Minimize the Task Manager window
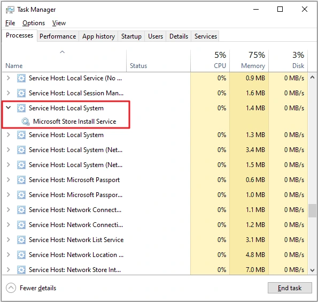 click(x=256, y=9)
